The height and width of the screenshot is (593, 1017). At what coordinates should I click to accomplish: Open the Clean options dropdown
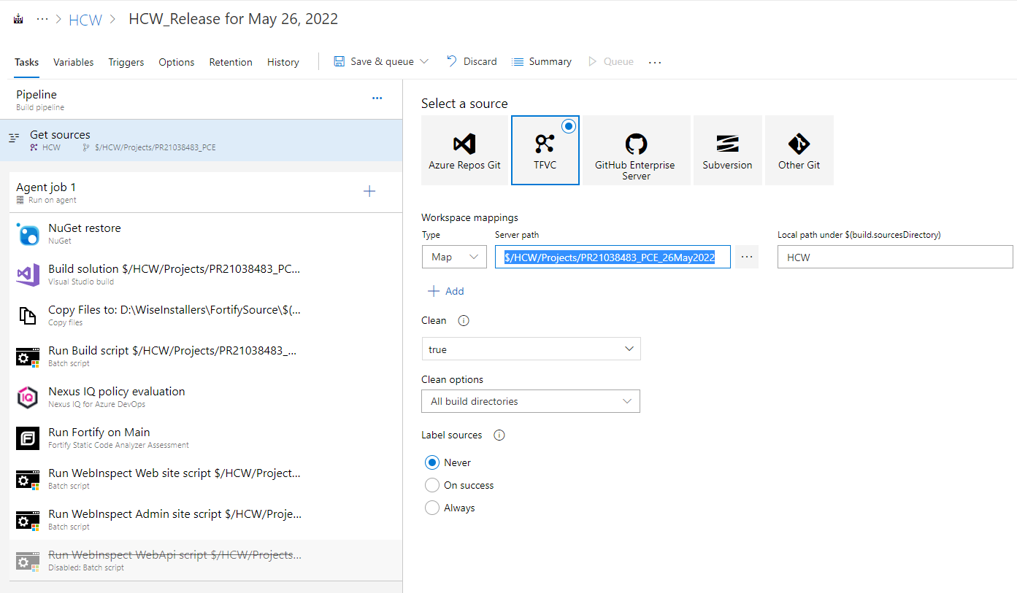point(531,401)
